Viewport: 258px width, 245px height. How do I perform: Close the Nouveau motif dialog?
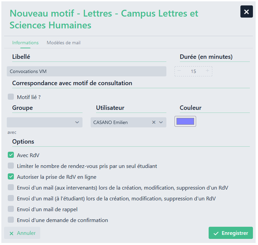[247, 12]
